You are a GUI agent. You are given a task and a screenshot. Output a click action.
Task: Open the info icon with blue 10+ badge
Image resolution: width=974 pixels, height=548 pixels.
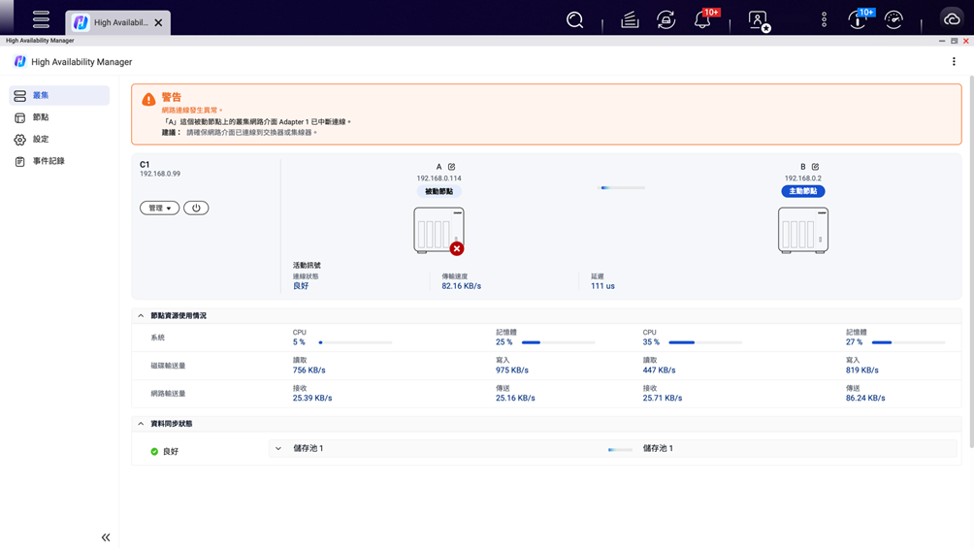(858, 19)
